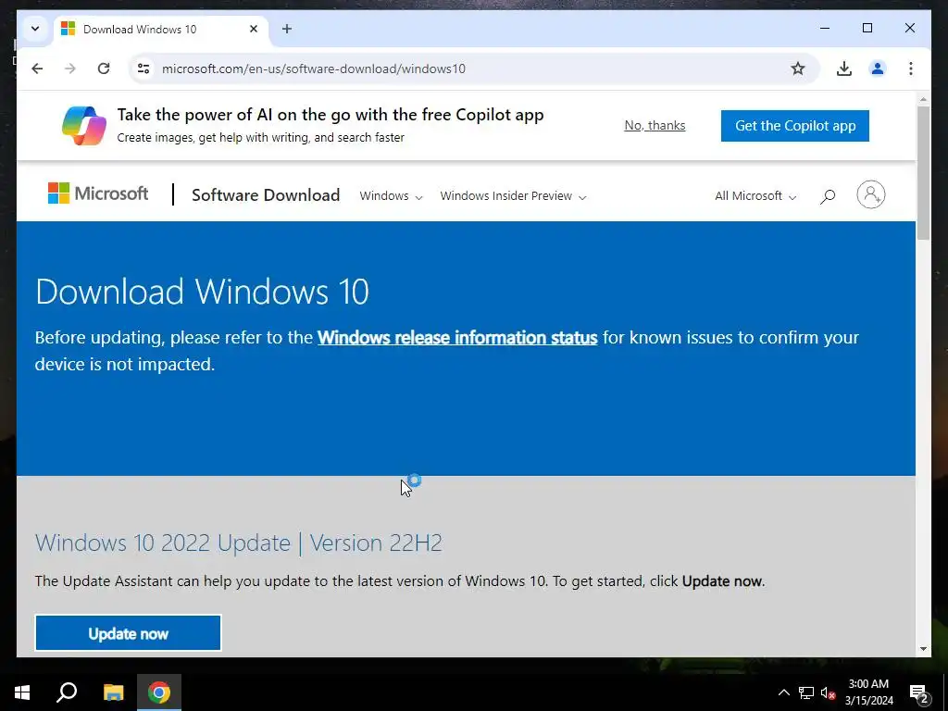Click the muted volume tray icon
This screenshot has height=711, width=948.
tap(828, 692)
